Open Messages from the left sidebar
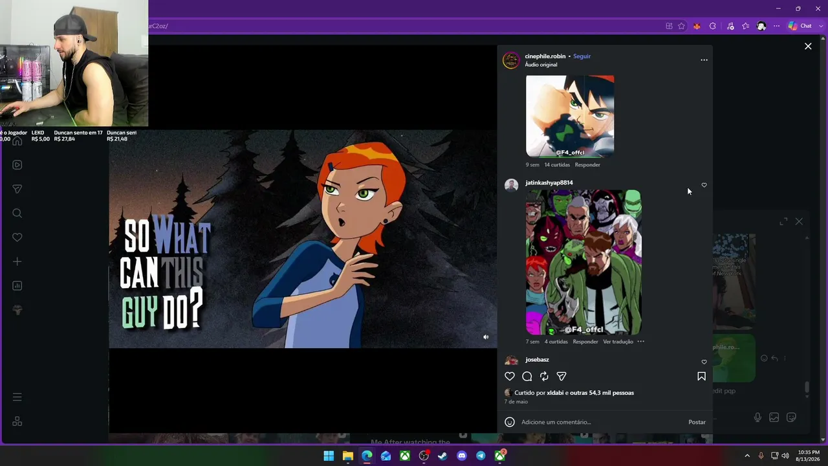Viewport: 828px width, 466px height. (x=17, y=189)
